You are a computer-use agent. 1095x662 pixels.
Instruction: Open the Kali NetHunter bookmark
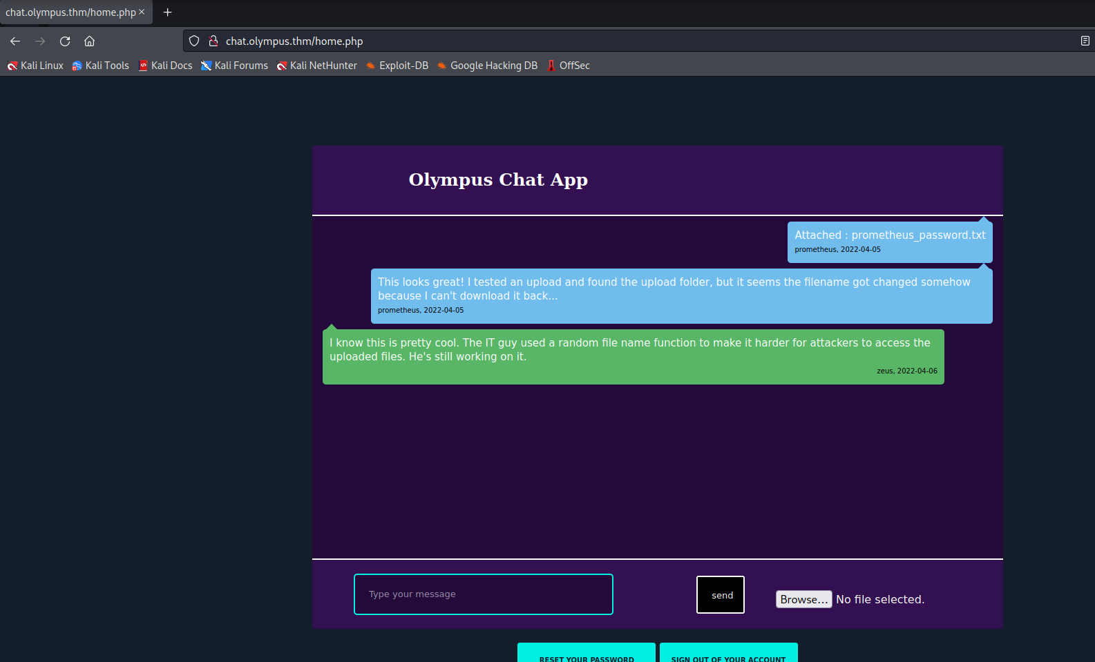(x=317, y=66)
